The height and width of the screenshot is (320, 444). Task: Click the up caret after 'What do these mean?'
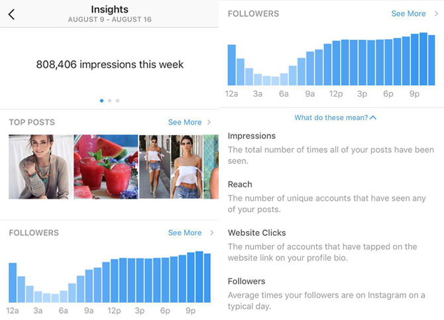point(373,117)
